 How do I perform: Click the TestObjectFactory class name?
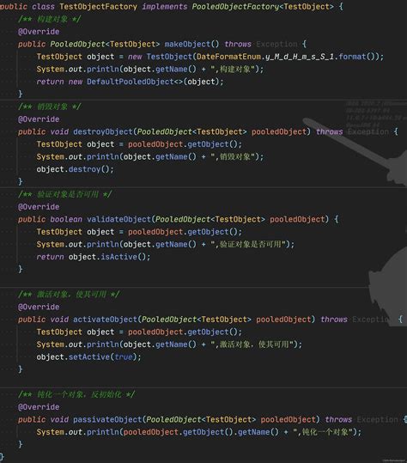98,7
